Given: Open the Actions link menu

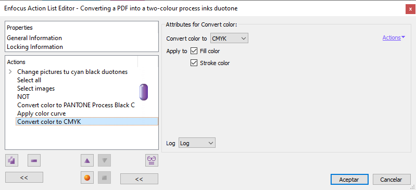Looking at the screenshot, I should (394, 37).
